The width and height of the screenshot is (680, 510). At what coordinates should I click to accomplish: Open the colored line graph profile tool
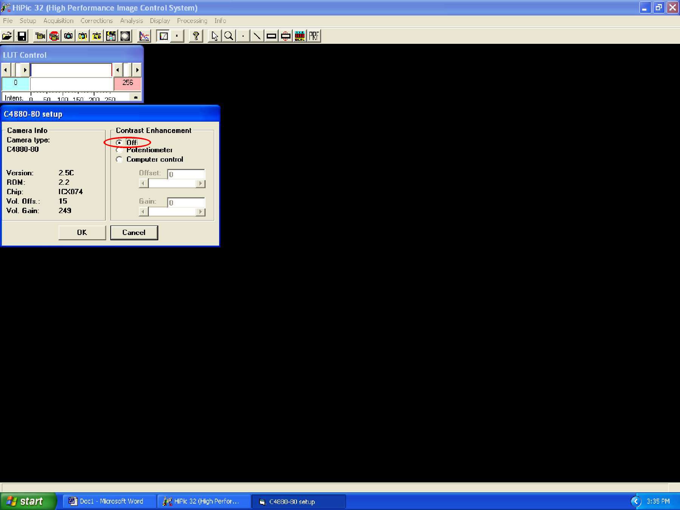point(144,36)
